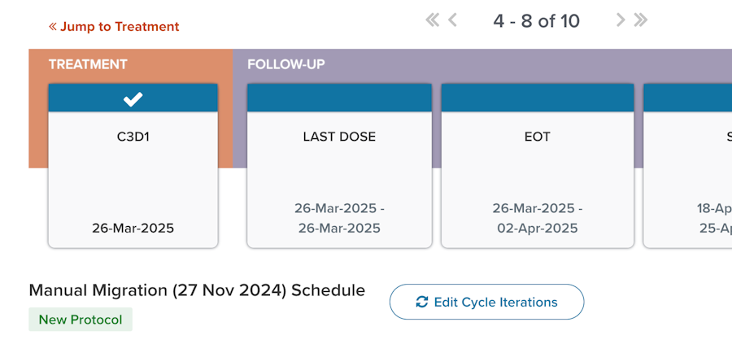Click the EOT card blue header bar
Viewport: 732px width, 344px height.
click(538, 98)
